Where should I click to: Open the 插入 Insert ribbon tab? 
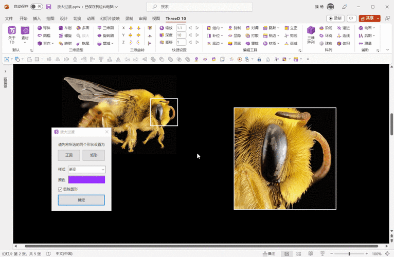pos(37,18)
